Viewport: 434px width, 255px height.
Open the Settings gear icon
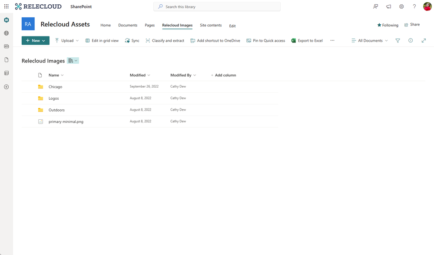pos(401,7)
